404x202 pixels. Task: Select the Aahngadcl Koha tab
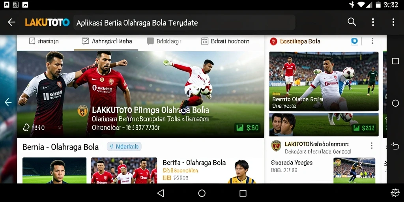point(107,41)
